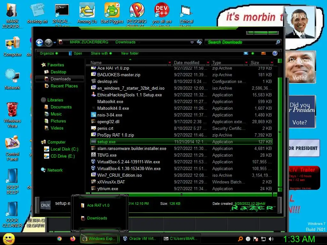
Task: Open the Share with dropdown
Action: coord(101,53)
